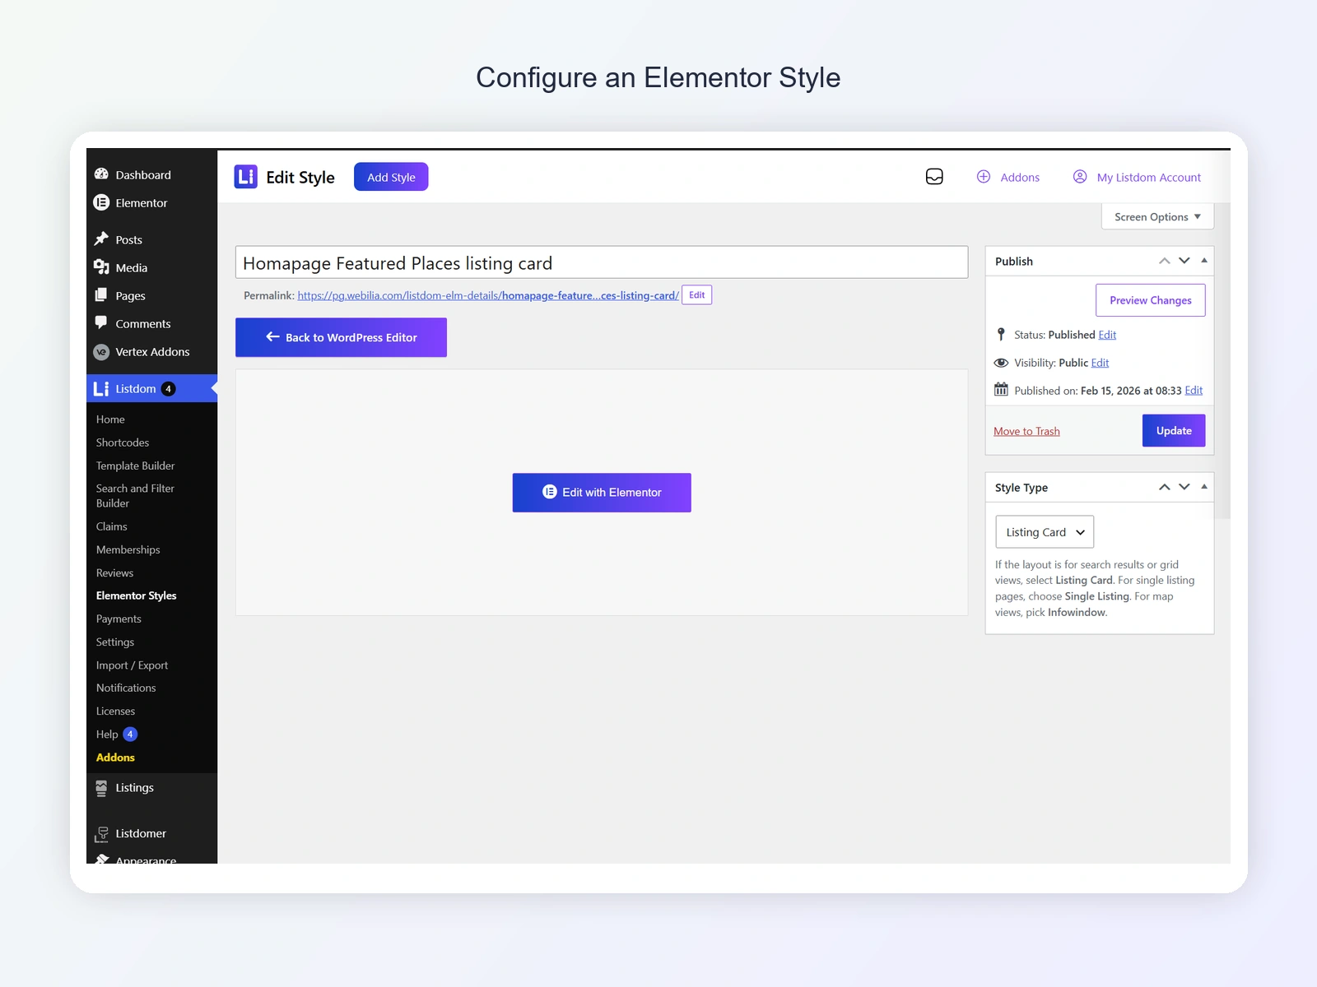Open Memberships submenu item
This screenshot has height=987, width=1317.
tap(128, 549)
